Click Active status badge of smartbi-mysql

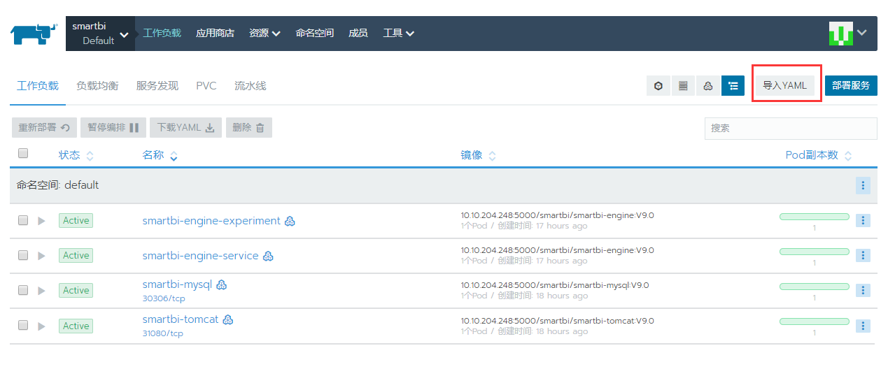tap(76, 290)
